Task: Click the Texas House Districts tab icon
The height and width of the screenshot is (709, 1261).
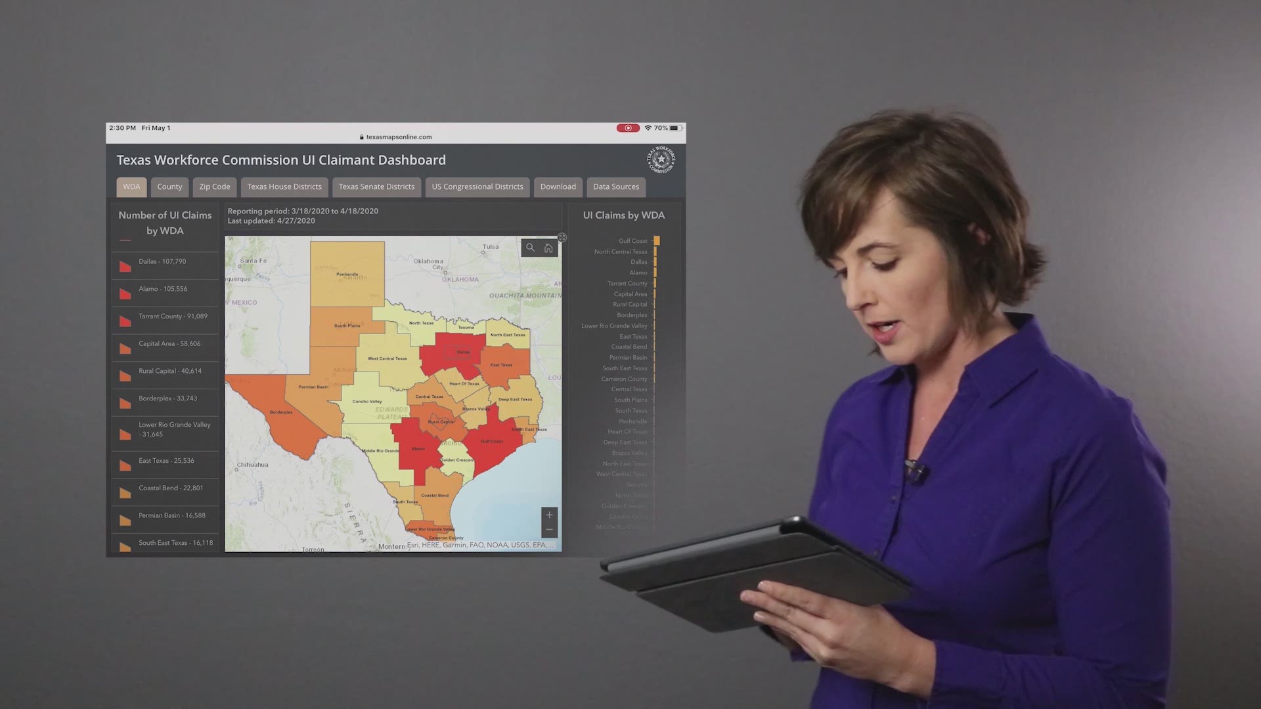Action: [285, 186]
